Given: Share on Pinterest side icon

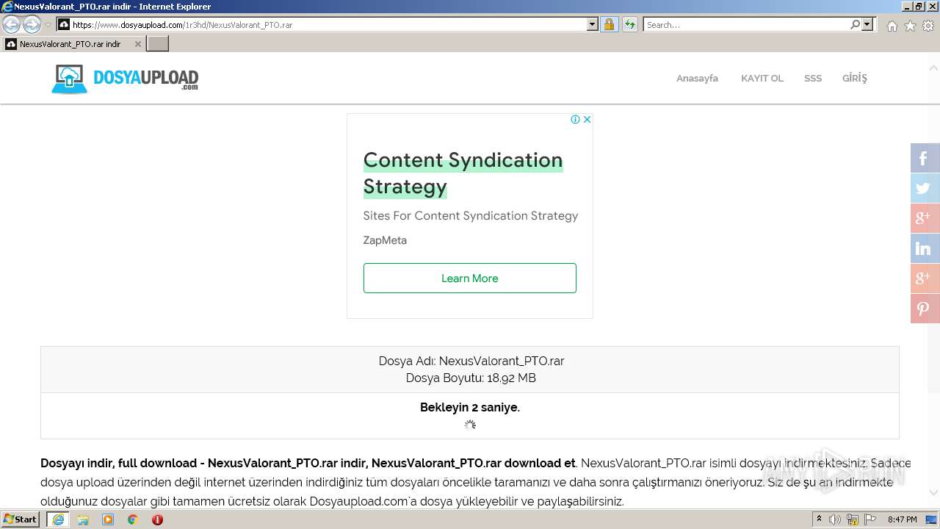Looking at the screenshot, I should [925, 309].
